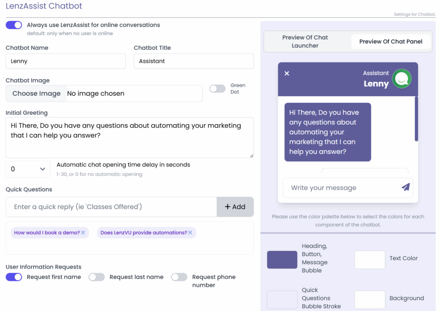Screen dimensions: 439x311
Task: Open the Text Color swatch
Action: tap(370, 260)
